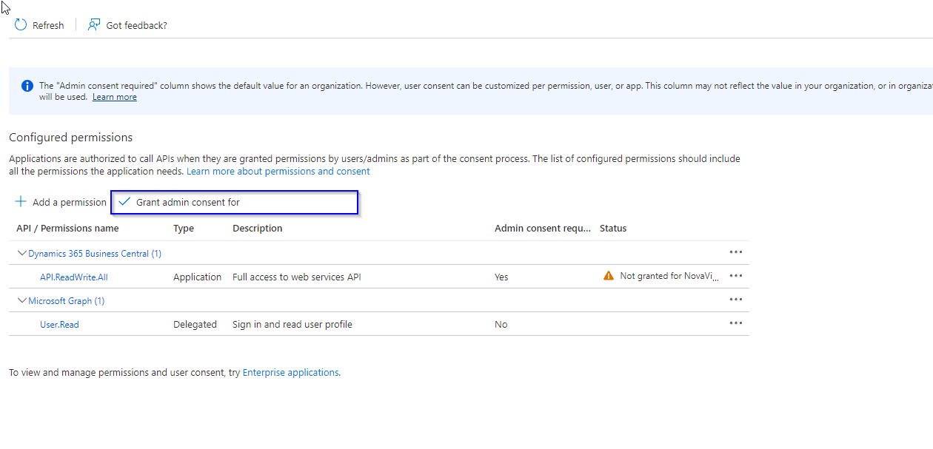Viewport: 933px width, 449px height.
Task: Open ellipsis menu for Dynamics 365 Business Central
Action: point(735,252)
